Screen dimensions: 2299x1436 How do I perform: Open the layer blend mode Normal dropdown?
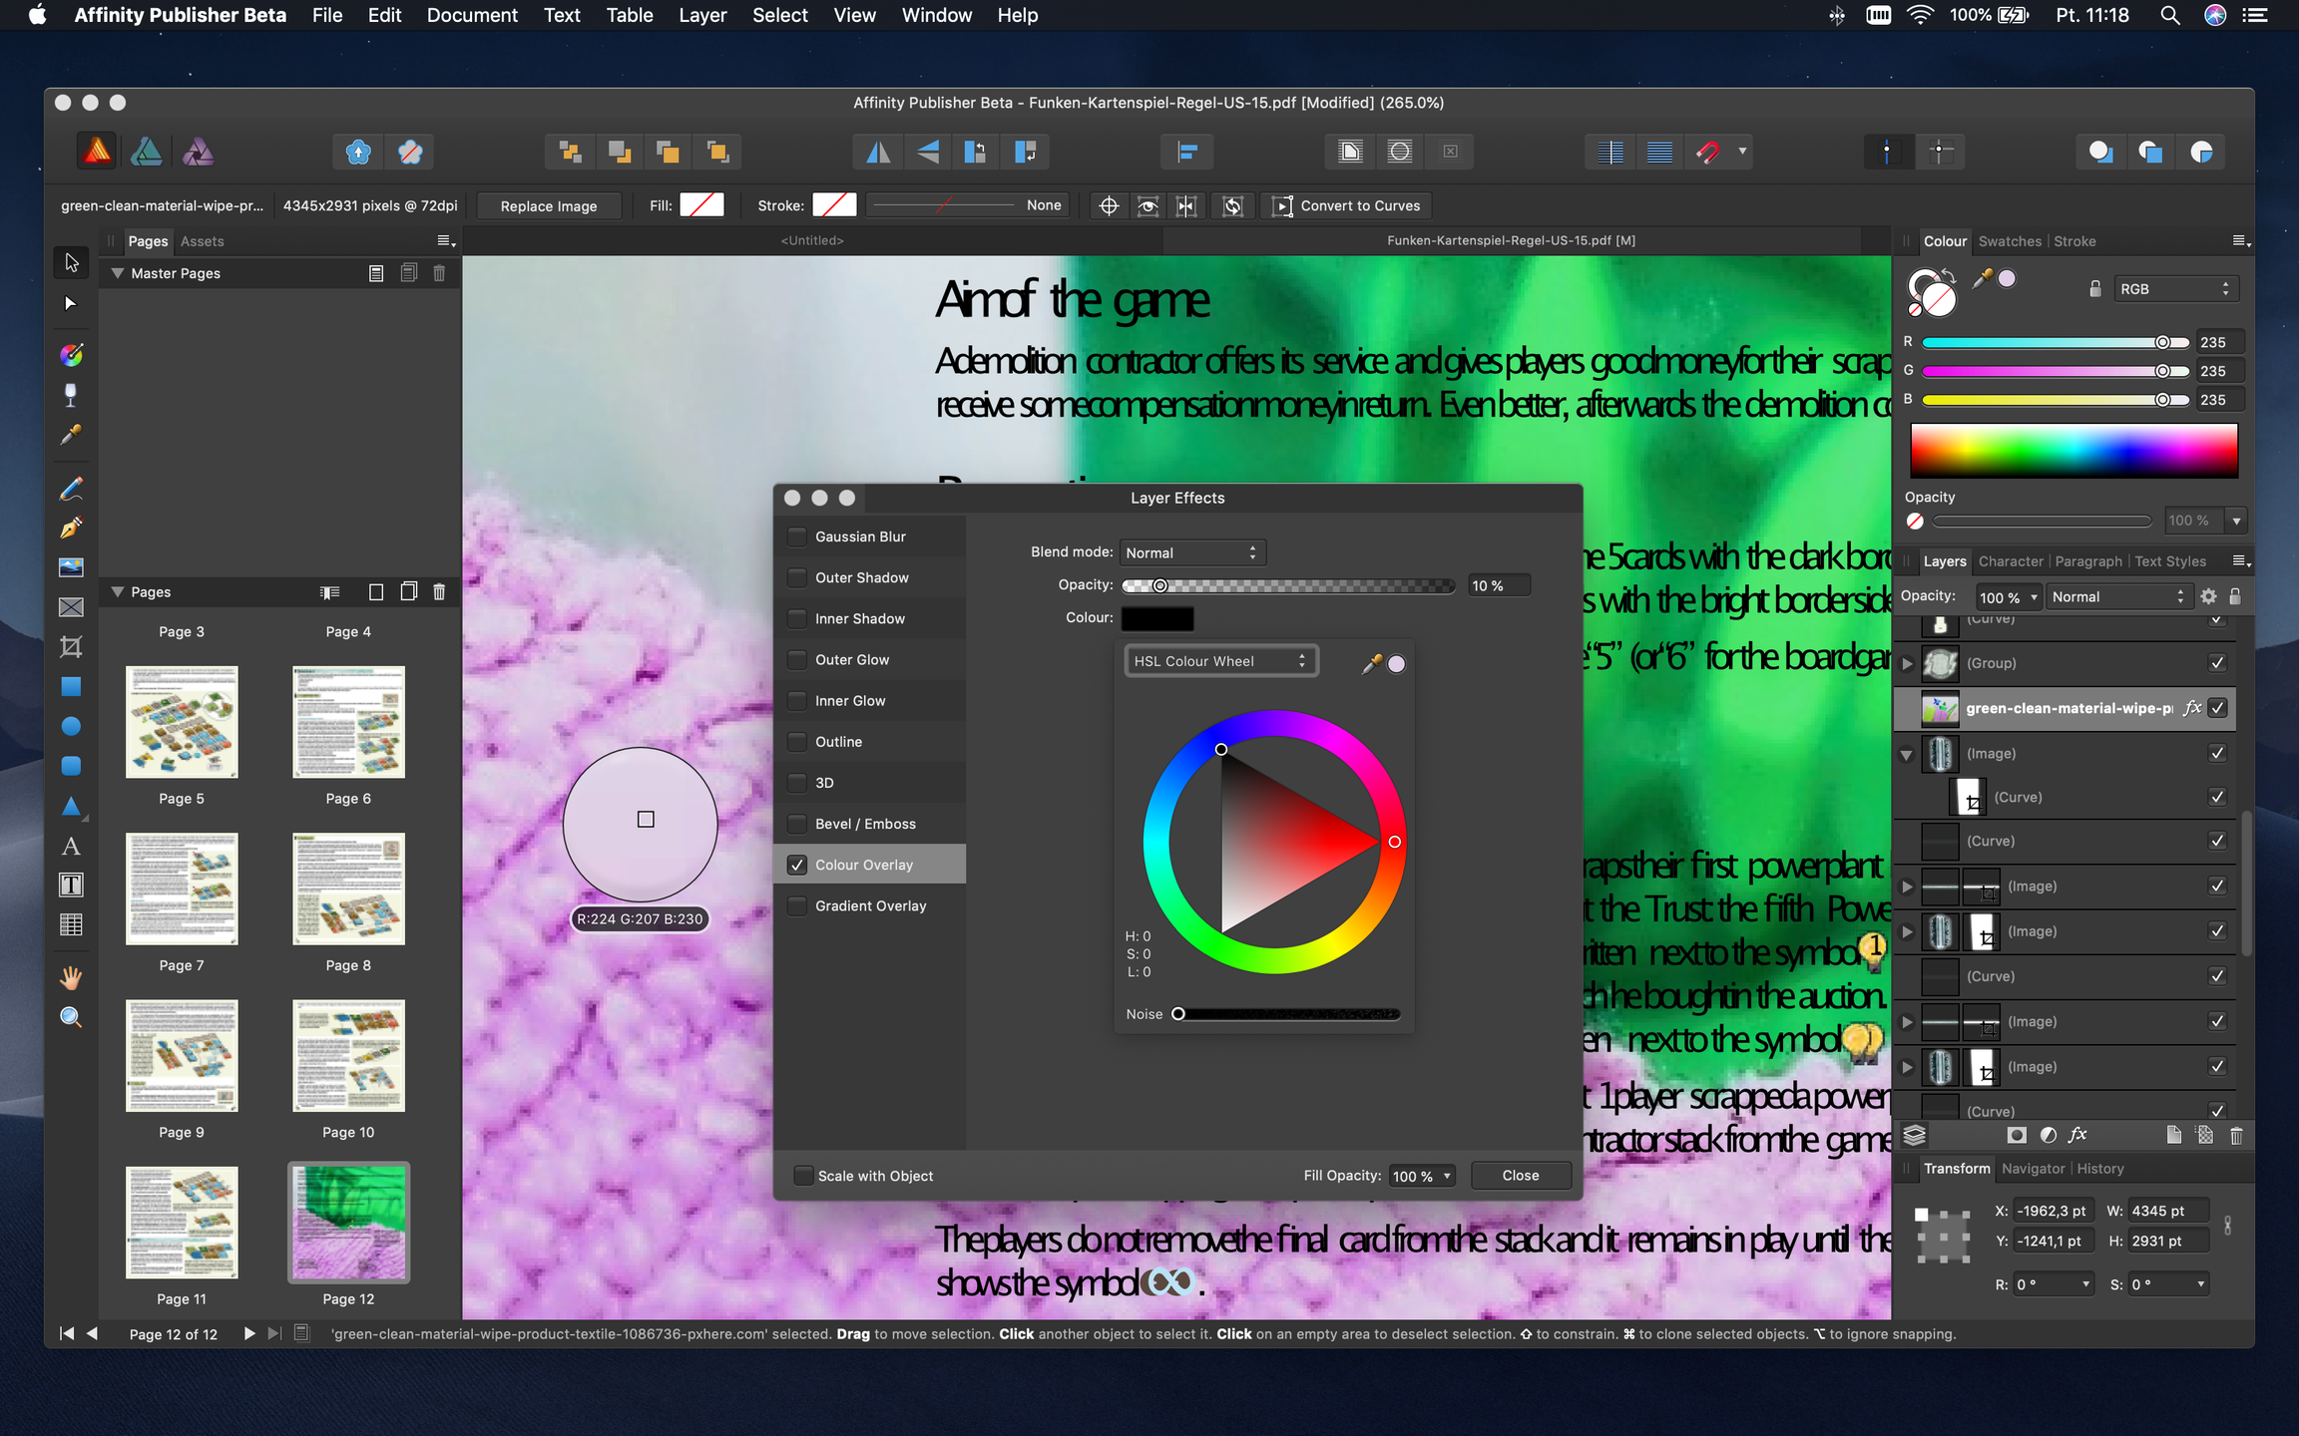click(2119, 596)
